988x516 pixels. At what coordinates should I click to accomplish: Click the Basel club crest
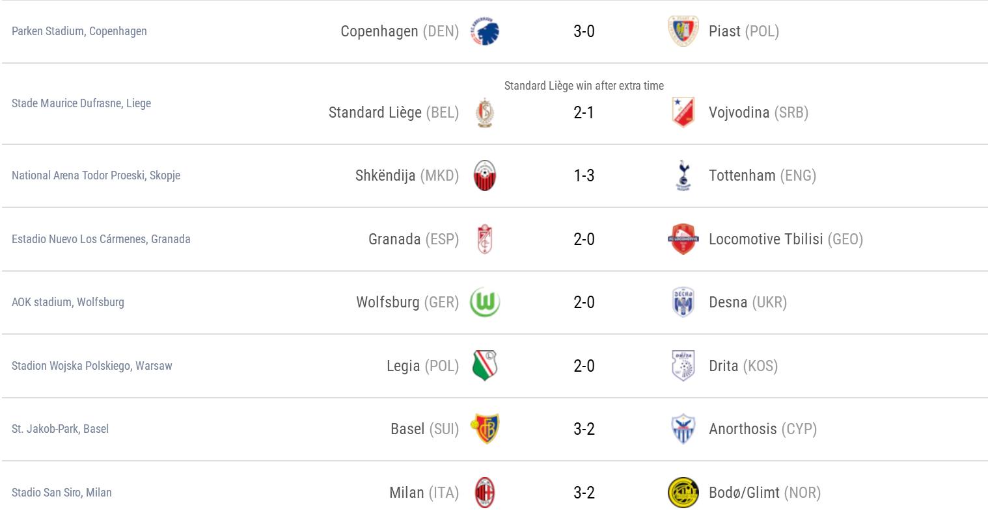click(x=485, y=429)
